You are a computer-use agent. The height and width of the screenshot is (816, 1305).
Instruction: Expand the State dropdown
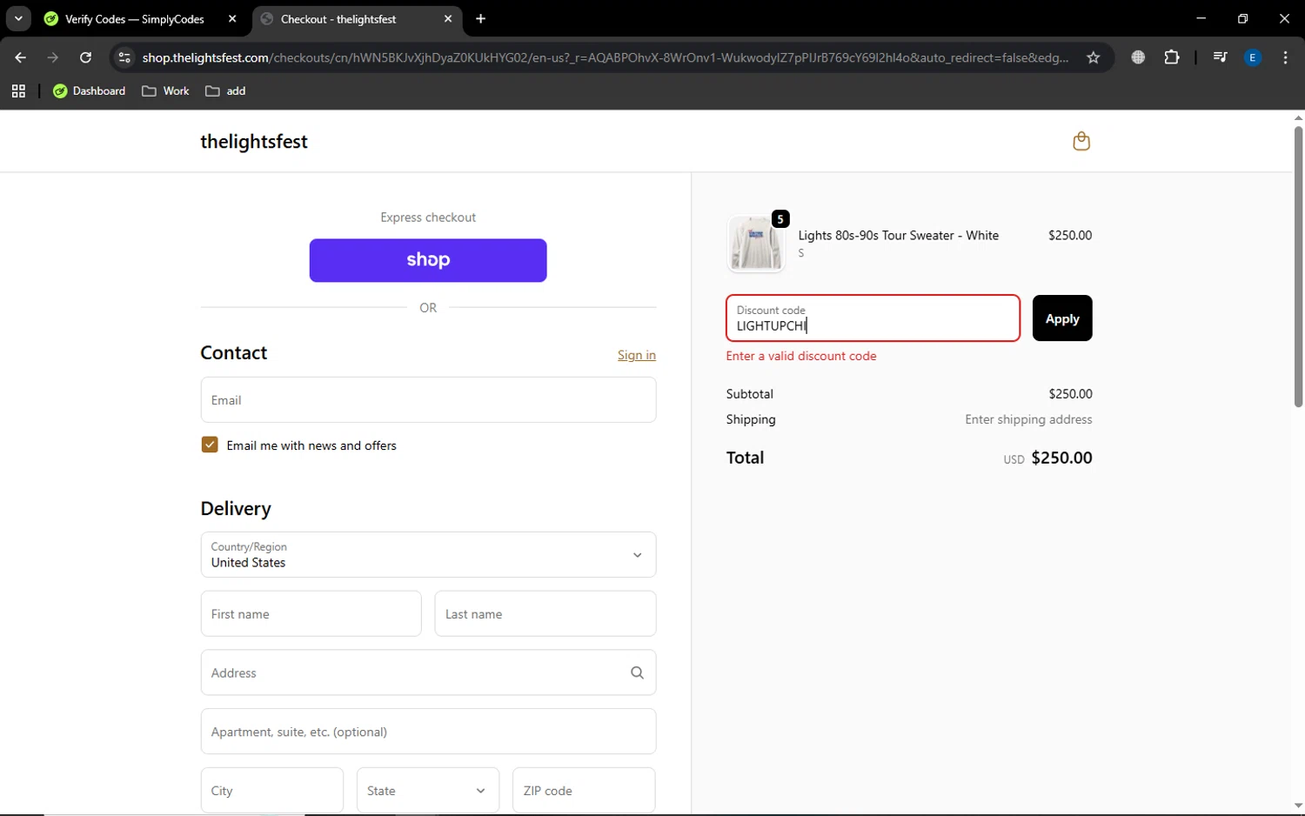[x=428, y=790]
